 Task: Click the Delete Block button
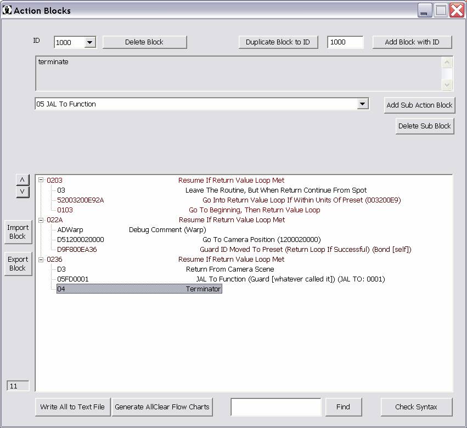coord(144,42)
